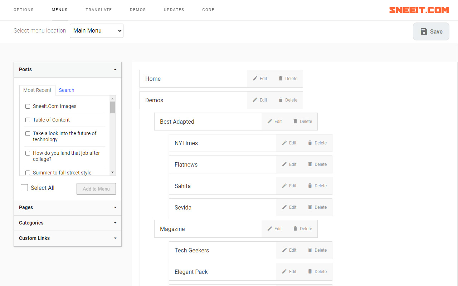Viewport: 458px width, 286px height.
Task: Click the pencil icon for Sahifa
Action: coord(284,186)
